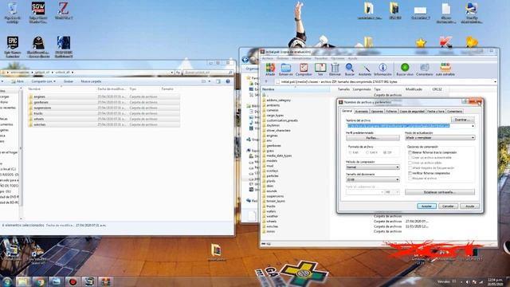Click the up-one-level arrow in WinRAR
510x287 pixels.
266,82
